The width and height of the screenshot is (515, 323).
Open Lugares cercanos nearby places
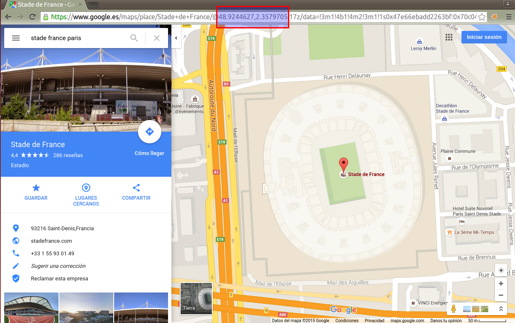click(x=86, y=194)
